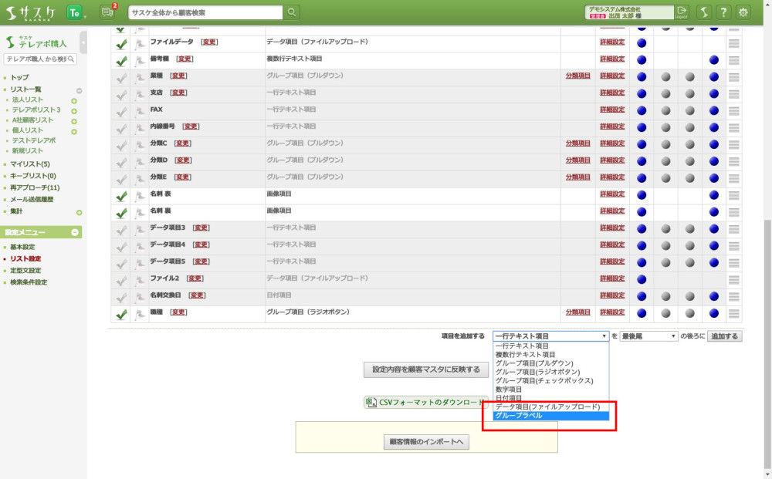Click the 追加する button
772x479 pixels.
725,336
